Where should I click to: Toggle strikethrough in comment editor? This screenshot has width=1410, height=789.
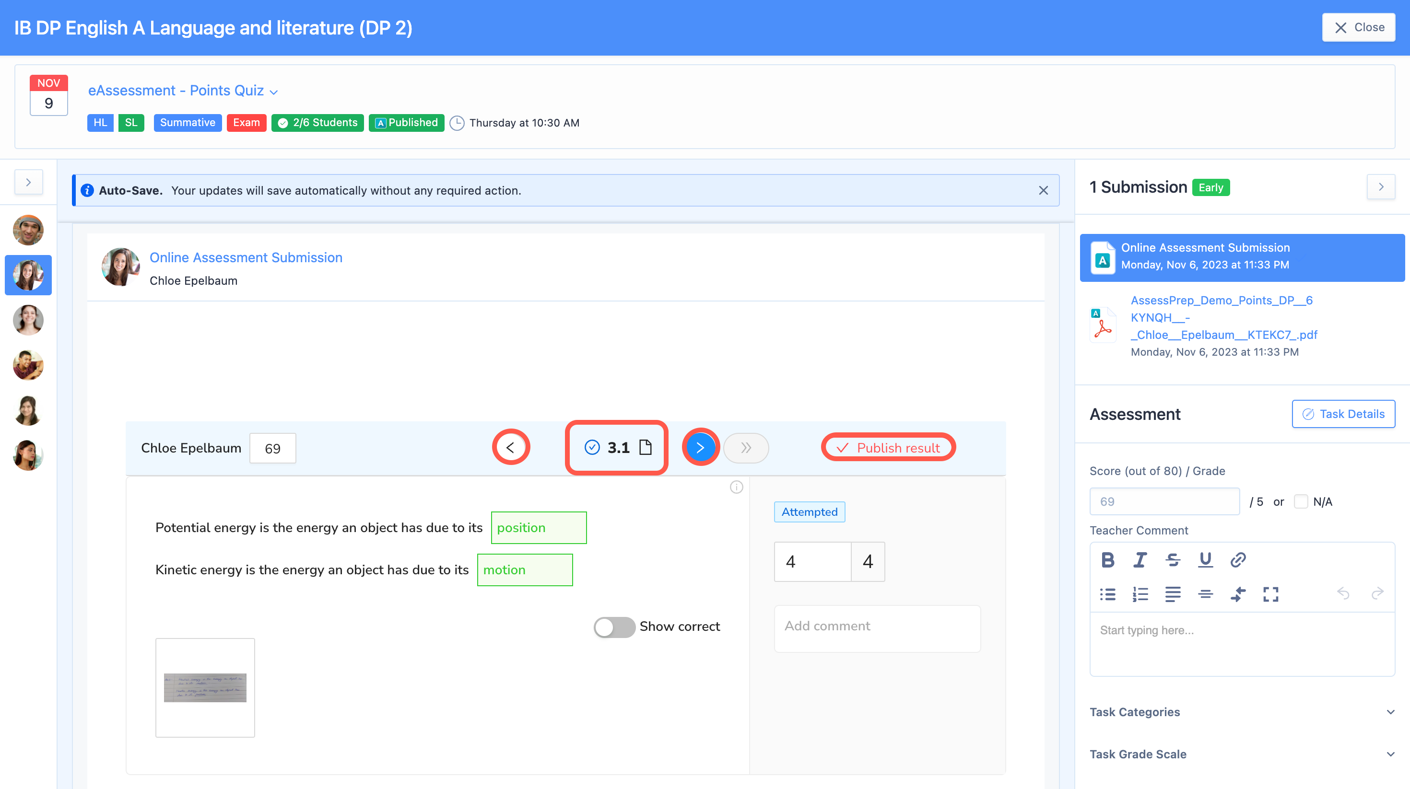[x=1173, y=560]
